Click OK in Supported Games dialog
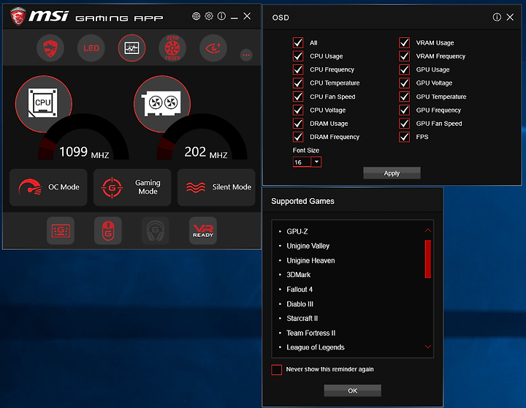526x408 pixels. click(353, 390)
